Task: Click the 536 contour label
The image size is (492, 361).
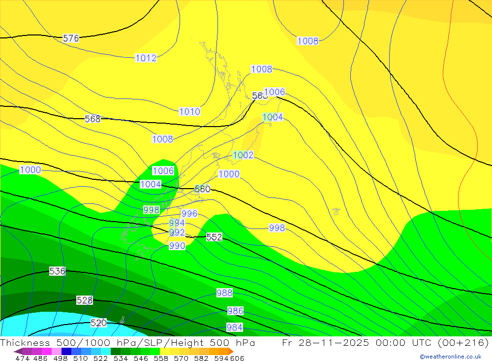Action: [57, 271]
